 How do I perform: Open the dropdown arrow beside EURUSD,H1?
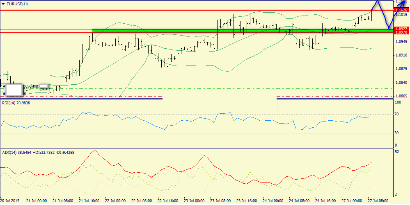[x=3, y=4]
